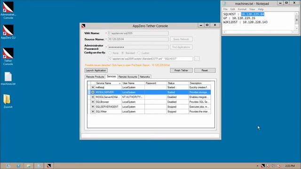Click the Source Name input field

tap(138, 39)
